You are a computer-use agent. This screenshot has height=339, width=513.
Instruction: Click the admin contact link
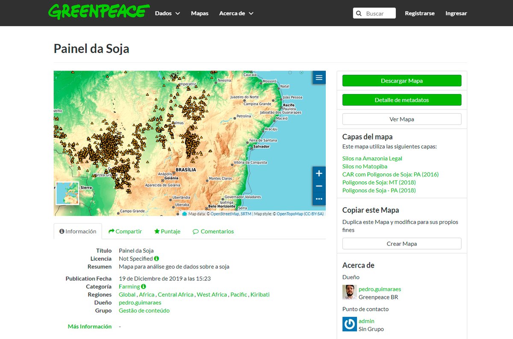click(366, 321)
